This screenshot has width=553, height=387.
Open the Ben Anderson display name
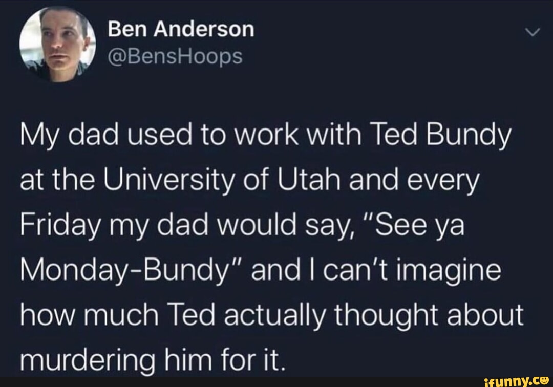(x=181, y=29)
